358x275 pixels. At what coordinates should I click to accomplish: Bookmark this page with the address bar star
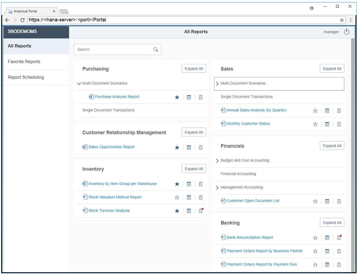(342, 20)
